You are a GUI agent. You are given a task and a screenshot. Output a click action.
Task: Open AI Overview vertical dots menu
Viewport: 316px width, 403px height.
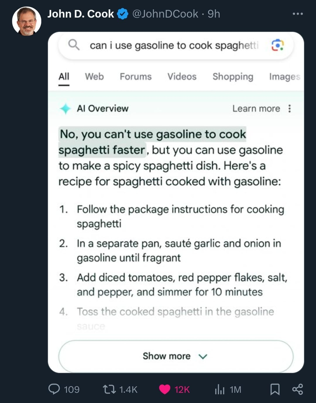[x=289, y=109]
